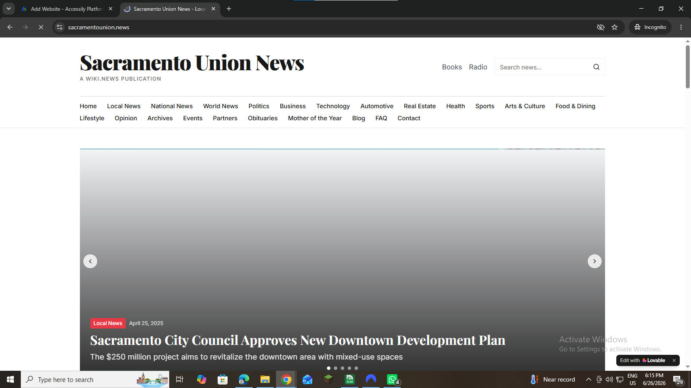Viewport: 691px width, 388px height.
Task: Click the page vertical scrollbar thumb
Action: (x=688, y=67)
